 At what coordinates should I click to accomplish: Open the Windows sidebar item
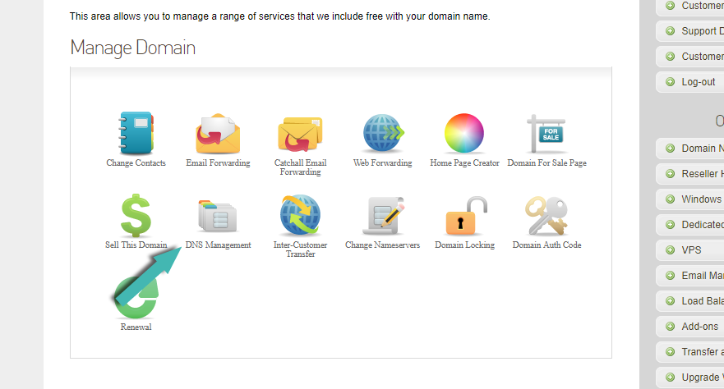tap(689, 199)
